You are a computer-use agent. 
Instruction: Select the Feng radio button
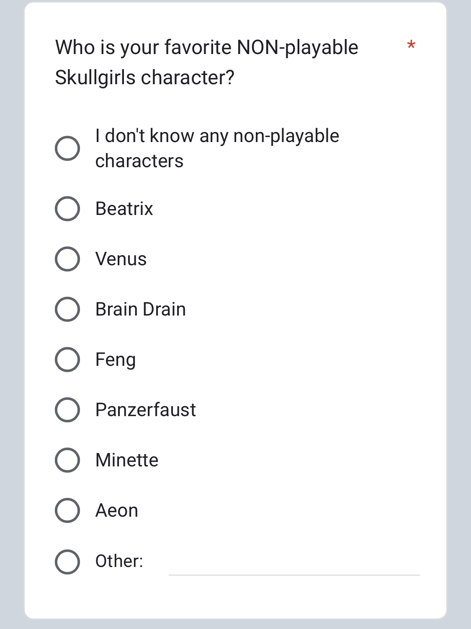pyautogui.click(x=67, y=360)
